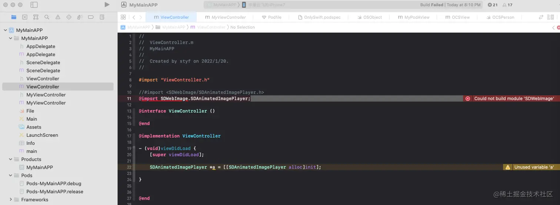The width and height of the screenshot is (560, 205).
Task: Collapse the root MyMainAPP project in the navigator
Action: pos(5,30)
